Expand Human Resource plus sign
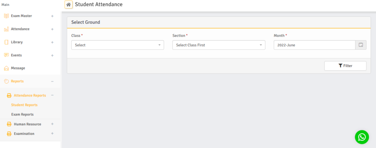The width and height of the screenshot is (376, 148). [x=52, y=124]
